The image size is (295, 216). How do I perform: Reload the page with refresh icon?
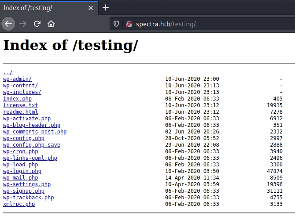37,24
